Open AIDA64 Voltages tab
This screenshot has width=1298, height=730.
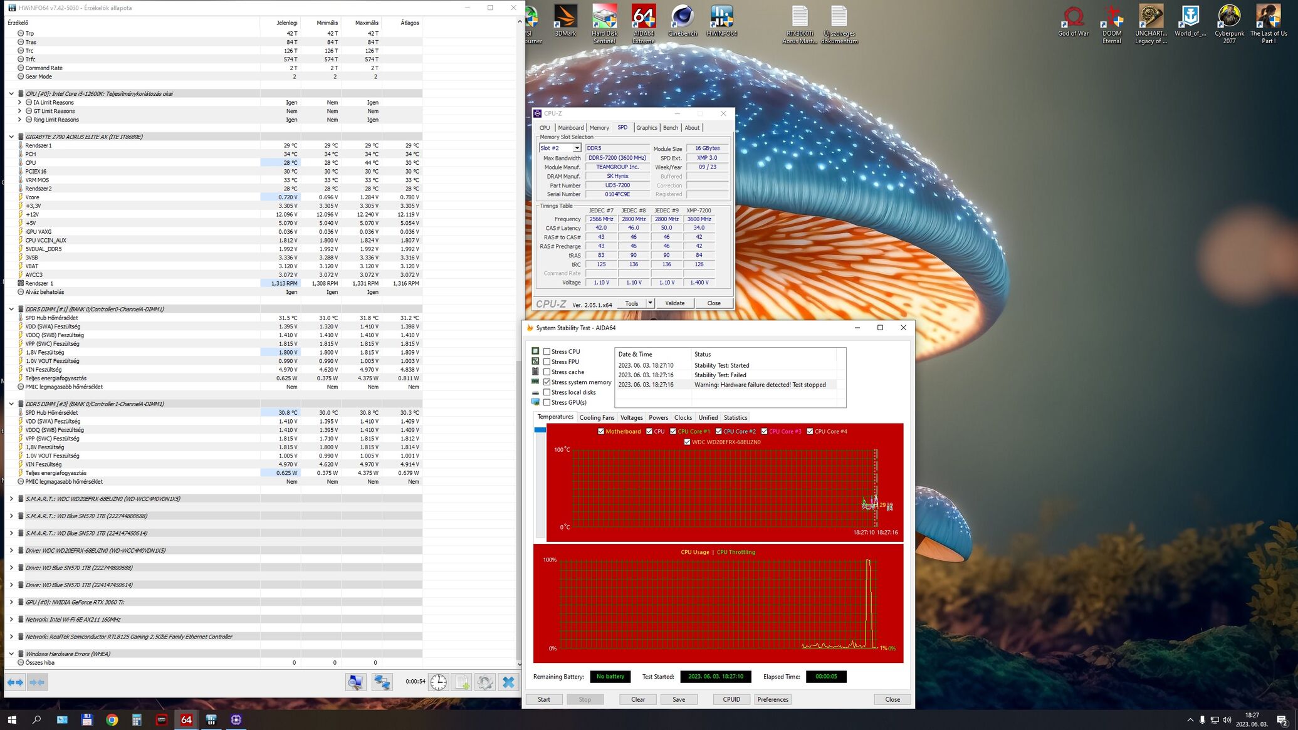click(631, 417)
